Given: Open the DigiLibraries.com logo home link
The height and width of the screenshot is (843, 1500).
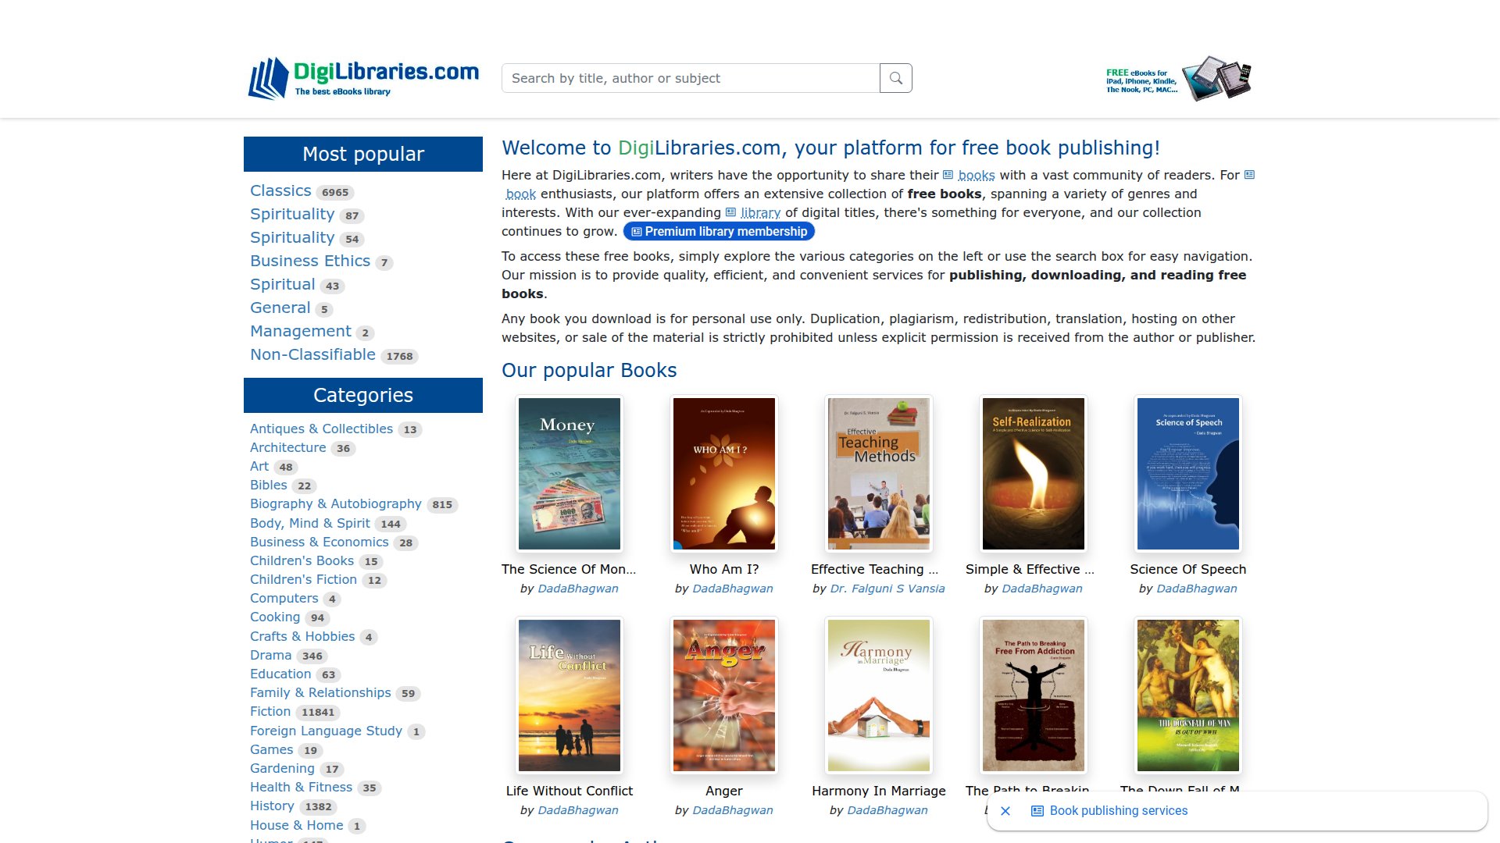Looking at the screenshot, I should (x=363, y=78).
